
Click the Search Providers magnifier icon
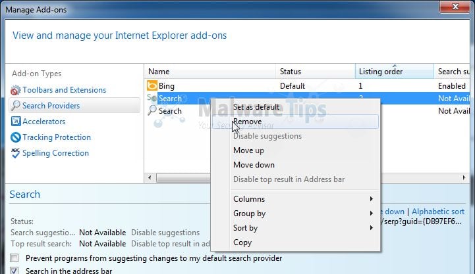15,106
